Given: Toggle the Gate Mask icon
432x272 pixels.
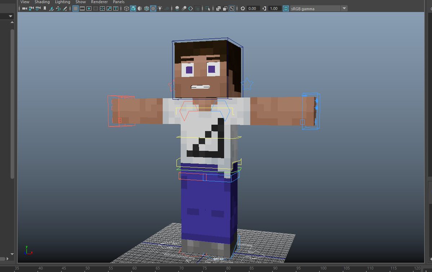Looking at the screenshot, I should (x=96, y=8).
